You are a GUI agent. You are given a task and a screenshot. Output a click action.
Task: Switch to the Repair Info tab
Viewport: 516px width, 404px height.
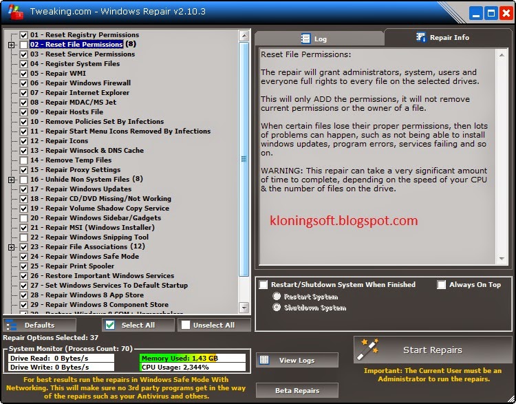(448, 37)
